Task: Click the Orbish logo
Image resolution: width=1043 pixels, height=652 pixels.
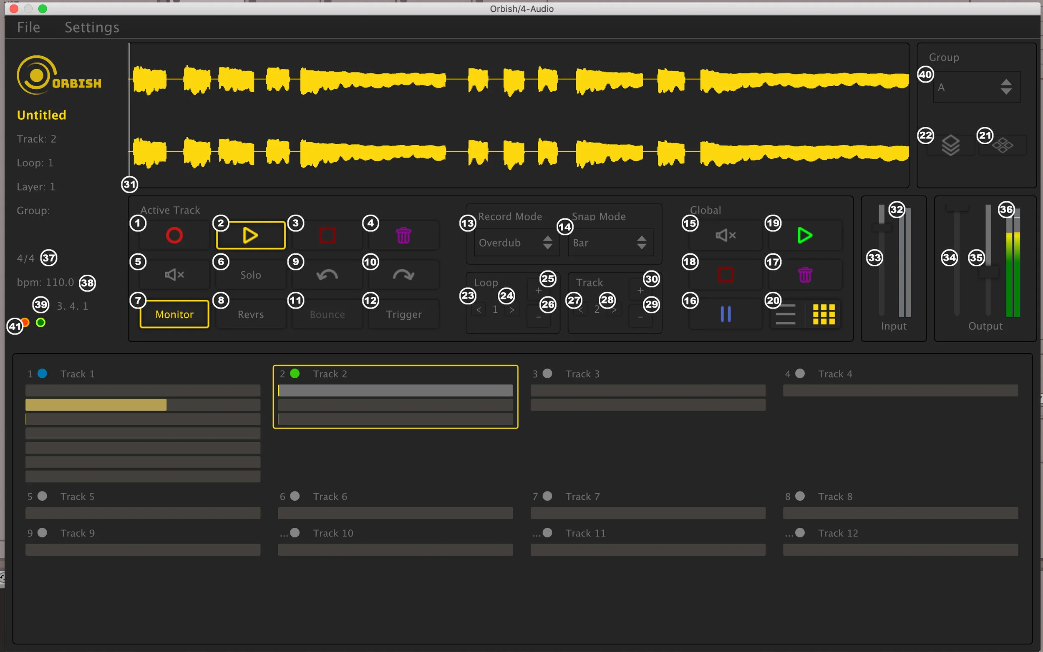Action: pos(59,75)
